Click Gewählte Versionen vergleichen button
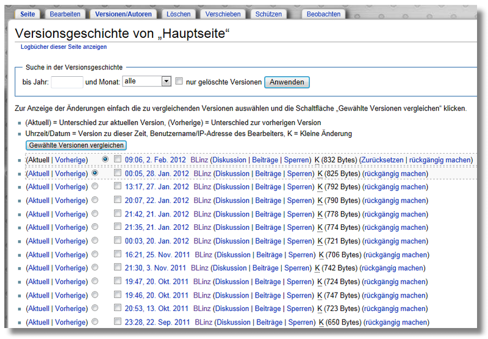Viewport: 488px width, 339px height. click(76, 145)
